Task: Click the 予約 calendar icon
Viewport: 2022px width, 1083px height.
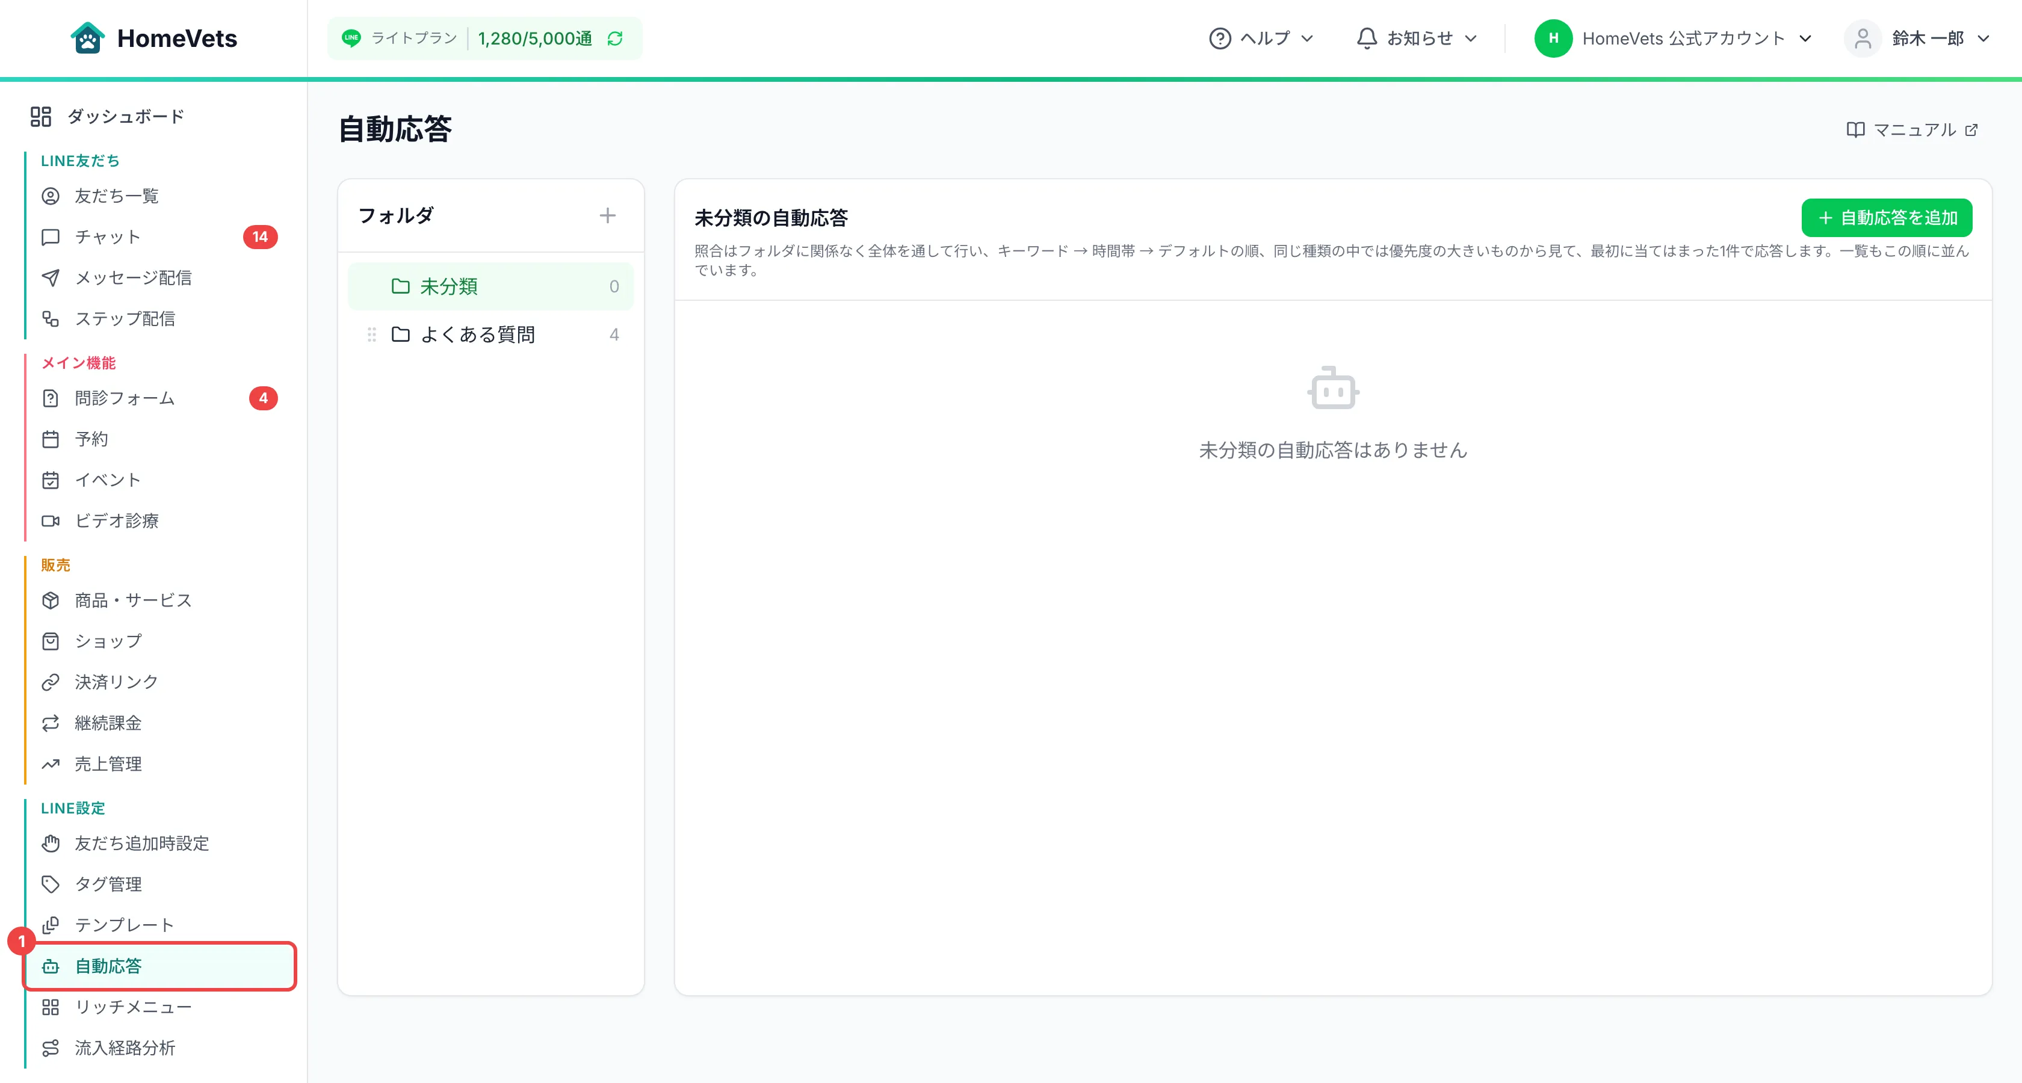Action: pyautogui.click(x=50, y=439)
